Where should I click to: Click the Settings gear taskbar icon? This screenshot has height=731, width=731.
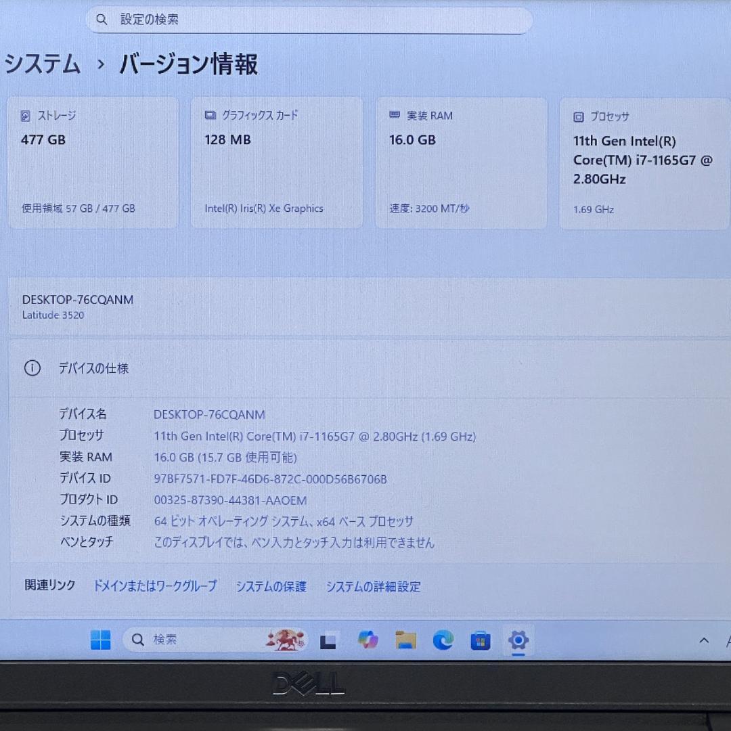(518, 640)
